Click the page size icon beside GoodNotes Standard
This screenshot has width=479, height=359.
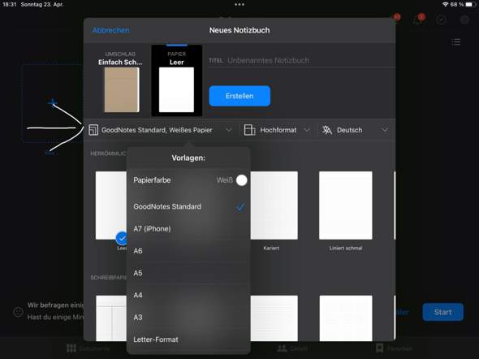coord(93,130)
